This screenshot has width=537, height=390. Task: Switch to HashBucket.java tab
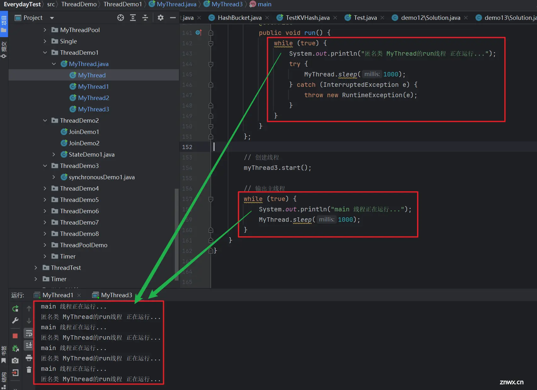[239, 18]
